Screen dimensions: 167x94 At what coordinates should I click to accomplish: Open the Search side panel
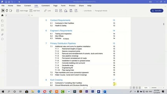point(2,39)
